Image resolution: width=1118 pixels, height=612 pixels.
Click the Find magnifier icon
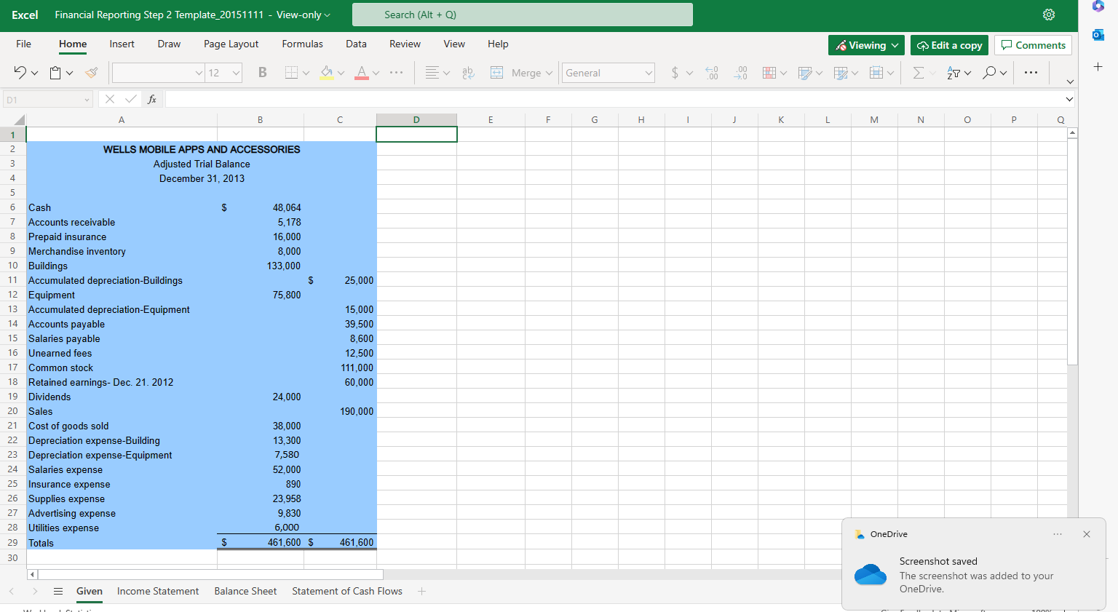coord(989,72)
